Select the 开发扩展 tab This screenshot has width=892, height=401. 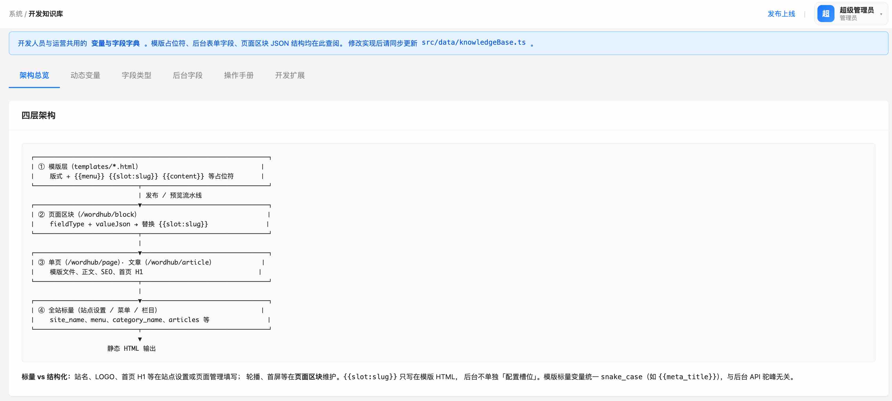point(290,75)
